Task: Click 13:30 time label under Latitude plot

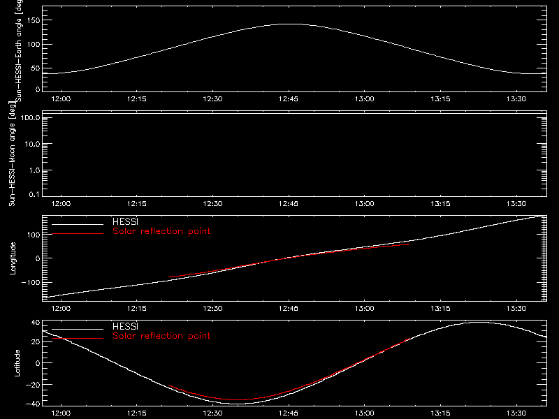Action: click(516, 413)
